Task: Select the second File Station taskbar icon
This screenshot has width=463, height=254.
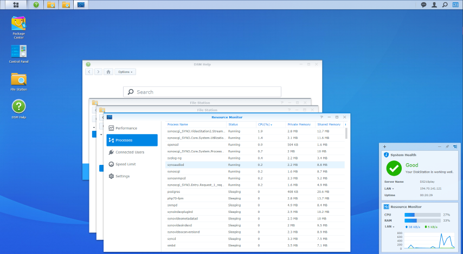Action: 66,5
